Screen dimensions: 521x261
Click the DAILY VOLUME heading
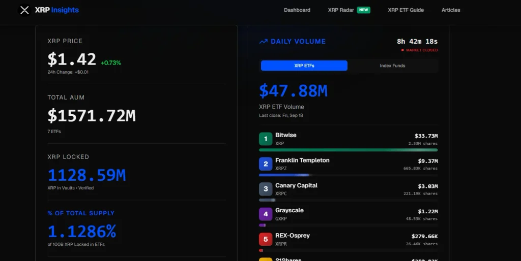coord(298,42)
